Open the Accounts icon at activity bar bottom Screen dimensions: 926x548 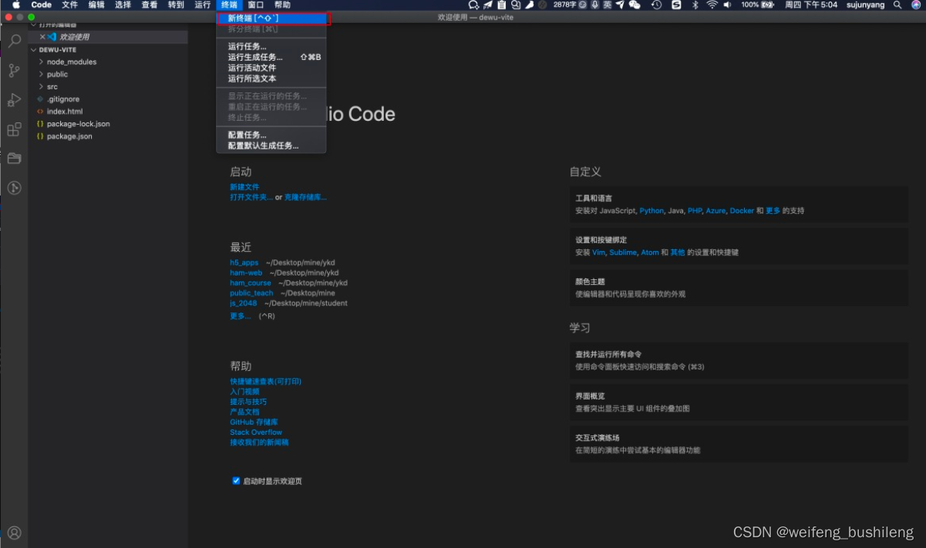click(x=14, y=533)
